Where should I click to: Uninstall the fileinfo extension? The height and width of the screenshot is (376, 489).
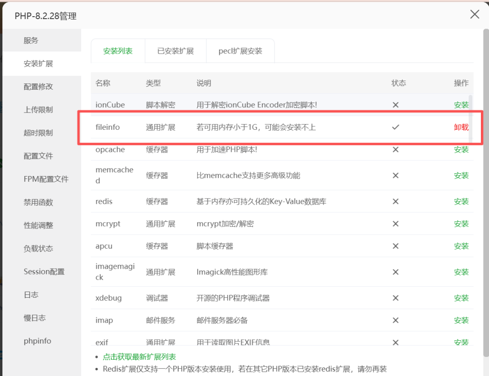[x=461, y=127]
